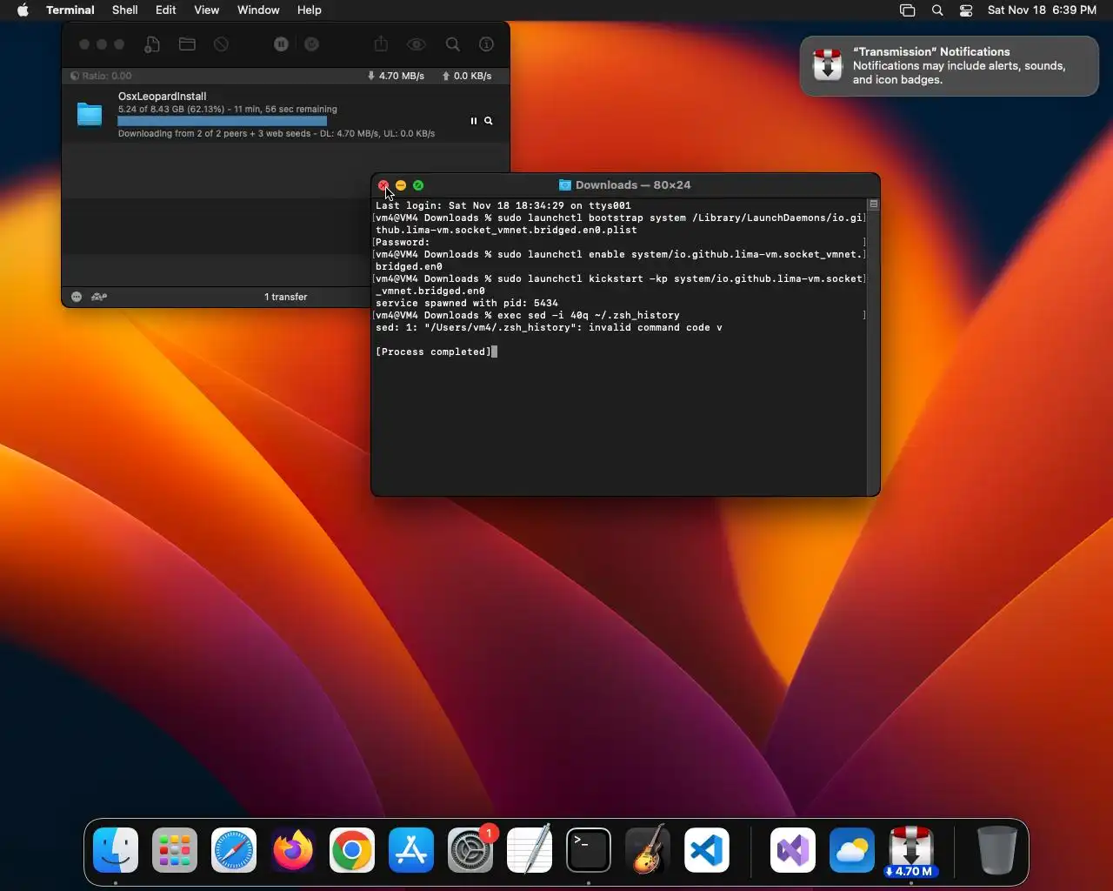Click the Downloads folder proxy icon in Terminal title
Screen dimensions: 1113x891
[x=564, y=185]
